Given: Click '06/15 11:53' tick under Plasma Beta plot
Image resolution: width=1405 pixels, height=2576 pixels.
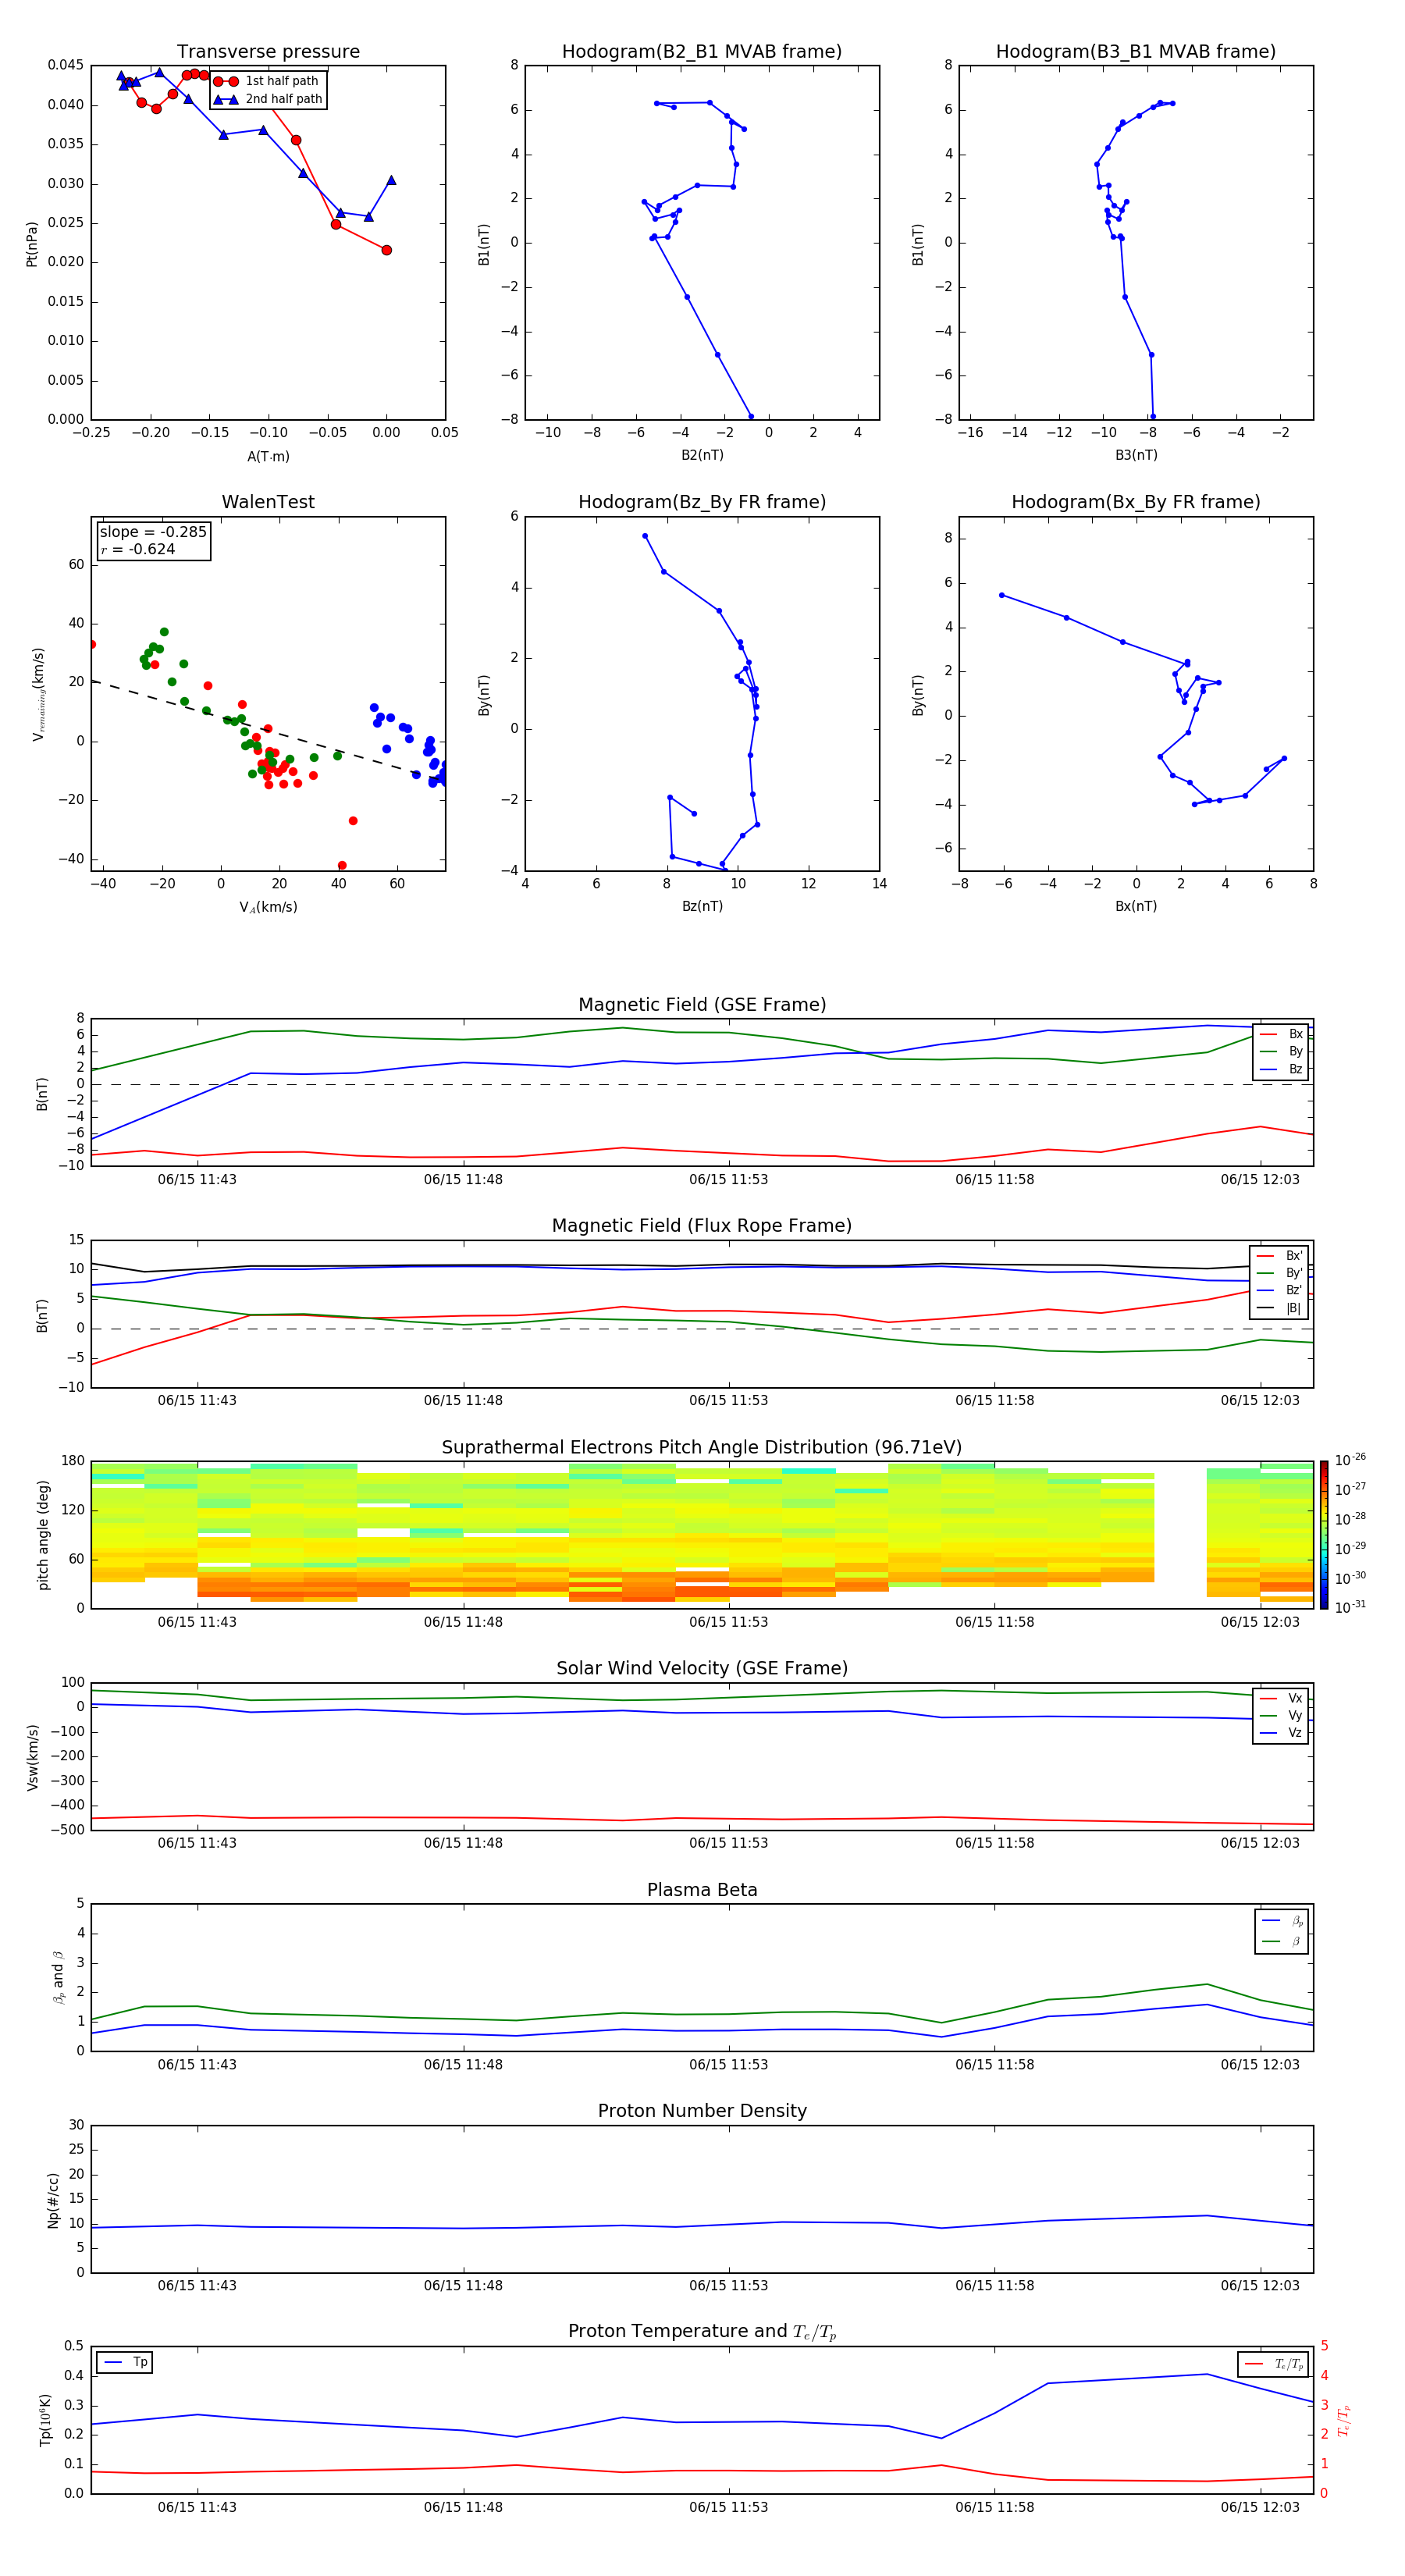Looking at the screenshot, I should 729,2064.
